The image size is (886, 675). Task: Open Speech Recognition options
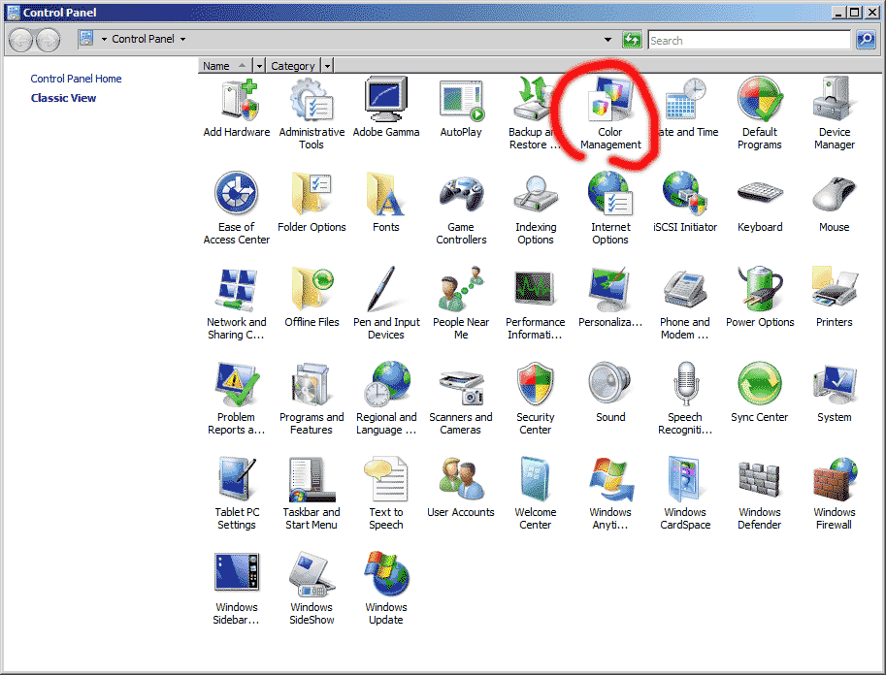point(685,399)
